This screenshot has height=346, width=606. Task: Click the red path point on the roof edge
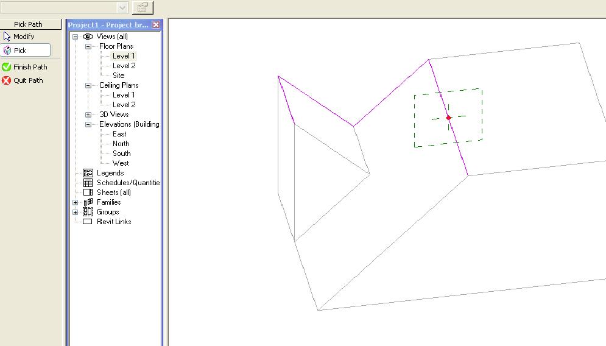coord(448,118)
